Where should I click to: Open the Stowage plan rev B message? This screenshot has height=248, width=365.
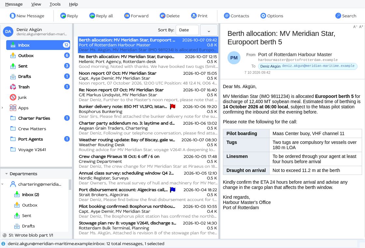(x=148, y=228)
